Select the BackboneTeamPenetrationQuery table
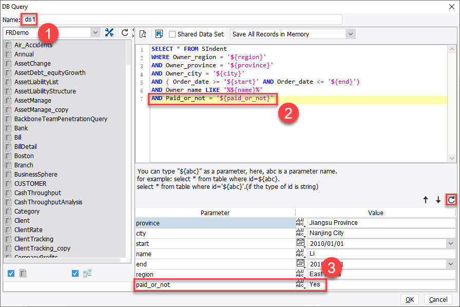The image size is (460, 307). (x=61, y=119)
